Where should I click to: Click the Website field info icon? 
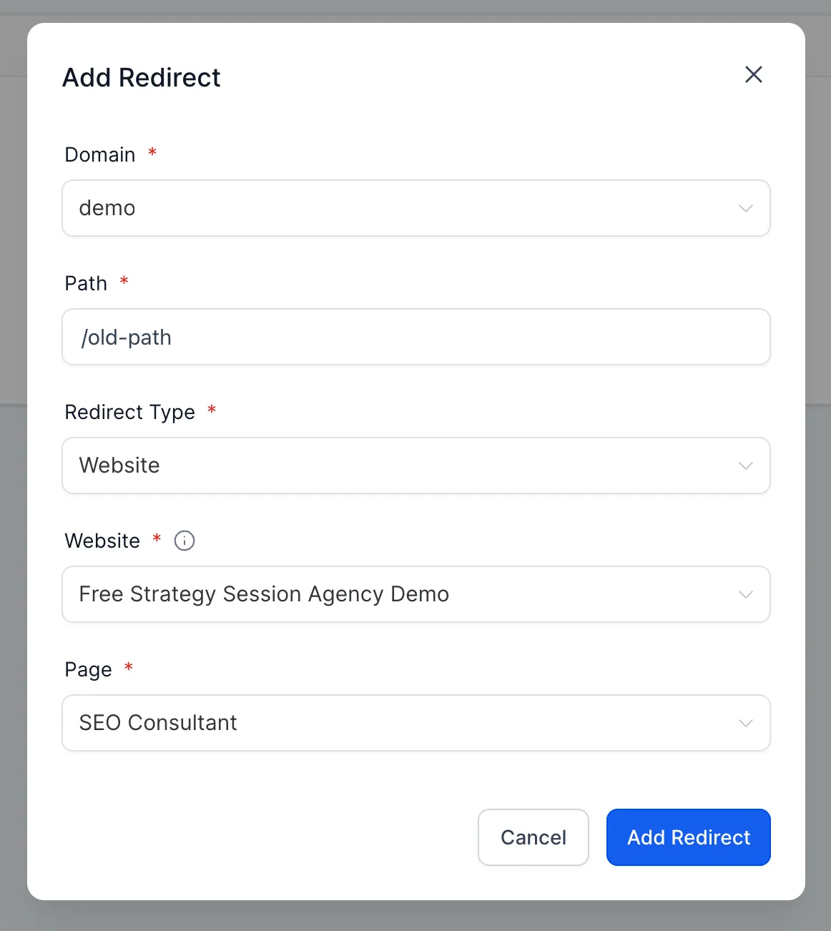click(185, 541)
